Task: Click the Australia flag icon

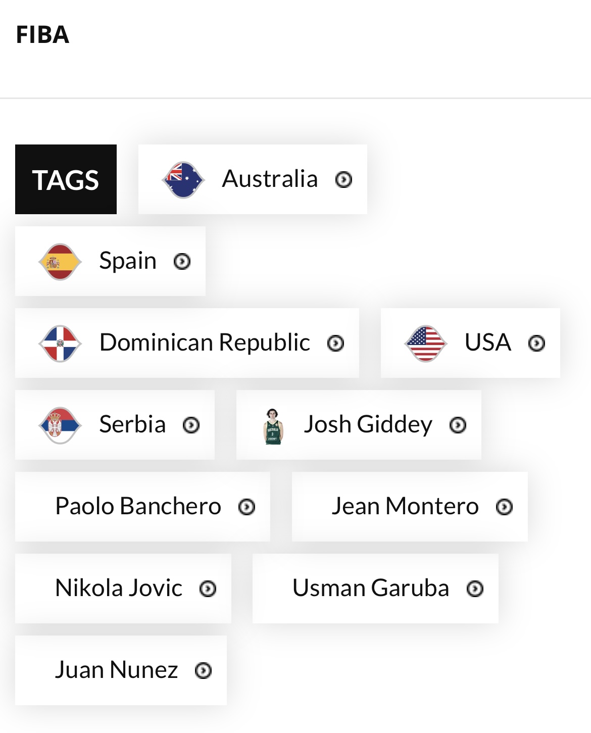Action: 183,180
